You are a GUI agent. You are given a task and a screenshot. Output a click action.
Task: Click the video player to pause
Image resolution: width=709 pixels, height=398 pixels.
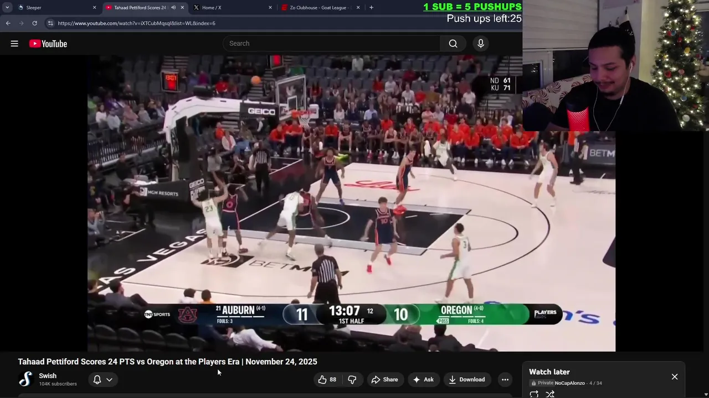[351, 203]
